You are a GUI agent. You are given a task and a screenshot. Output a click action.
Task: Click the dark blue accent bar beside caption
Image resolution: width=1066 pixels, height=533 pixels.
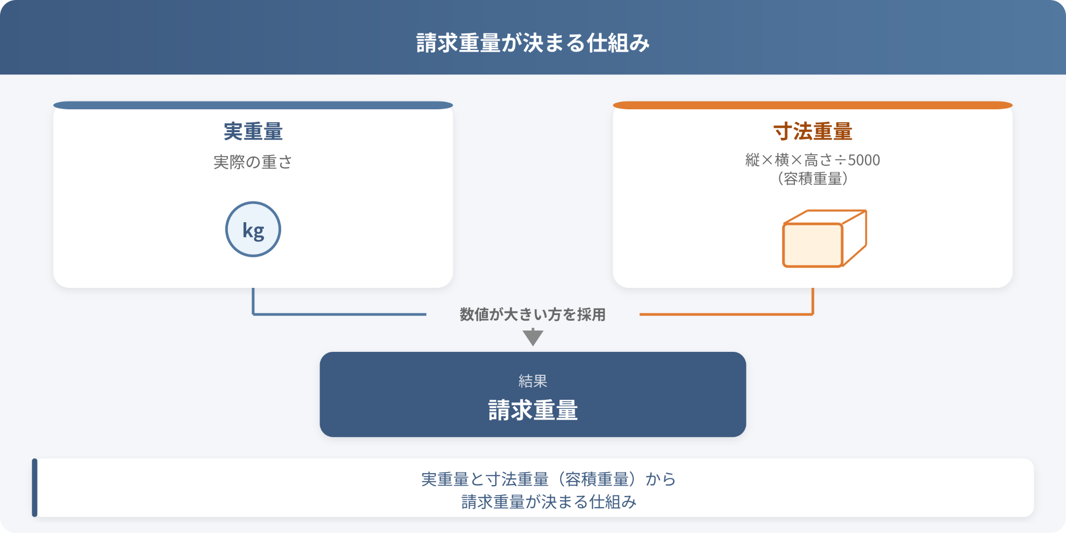click(34, 488)
